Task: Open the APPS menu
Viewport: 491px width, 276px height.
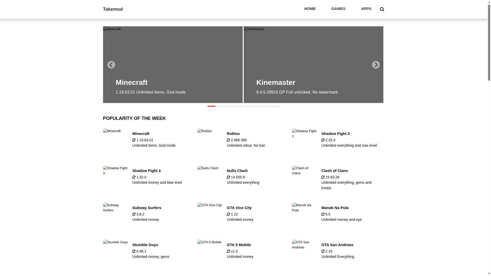Action: (x=366, y=9)
